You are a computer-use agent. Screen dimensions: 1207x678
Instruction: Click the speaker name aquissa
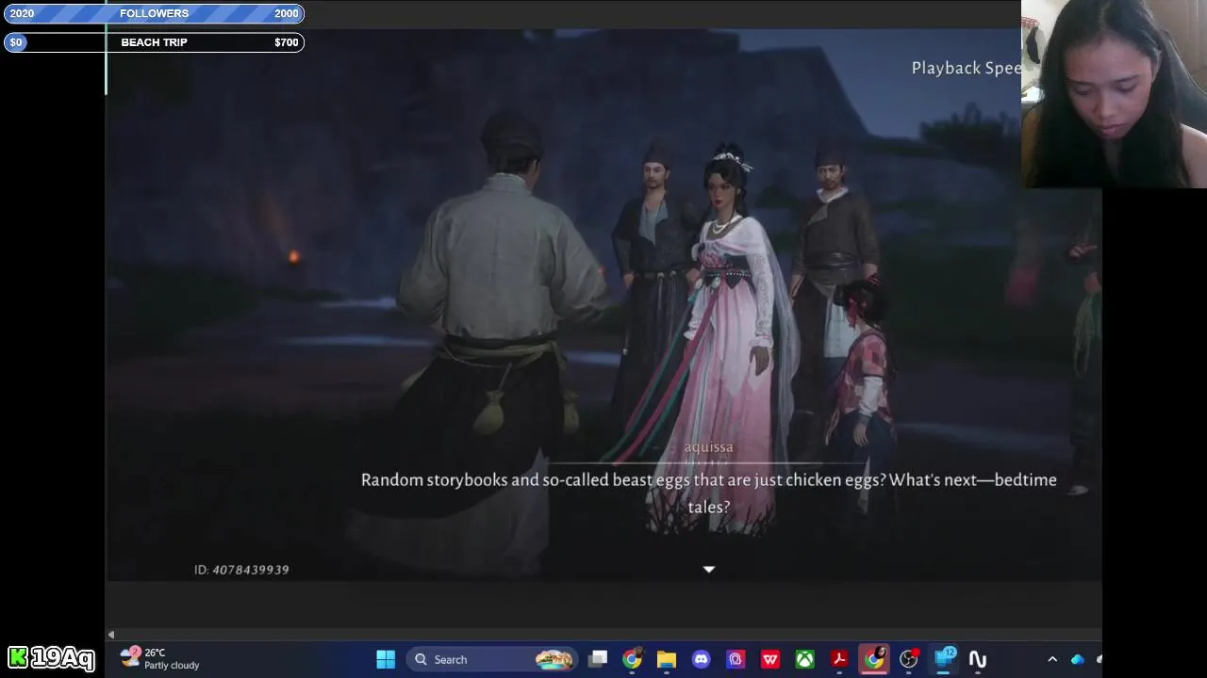(708, 447)
